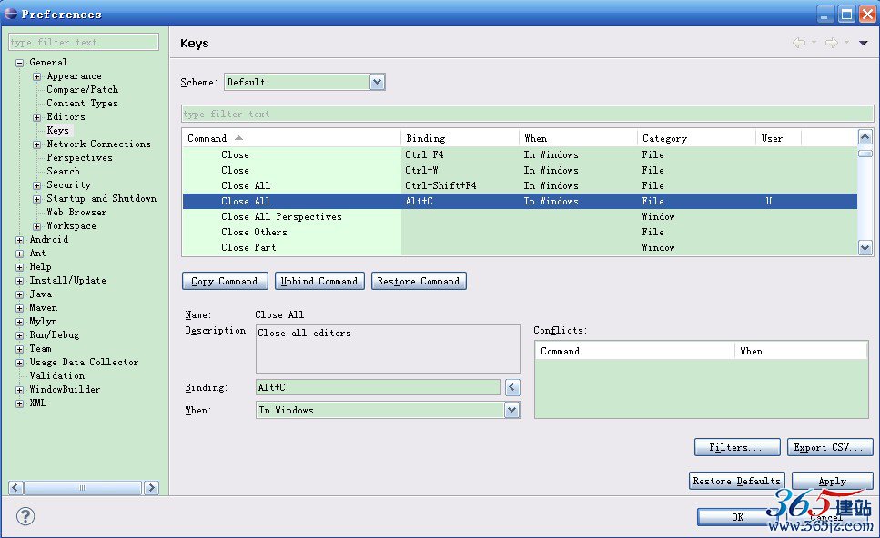Select Validation preference page

click(x=56, y=375)
